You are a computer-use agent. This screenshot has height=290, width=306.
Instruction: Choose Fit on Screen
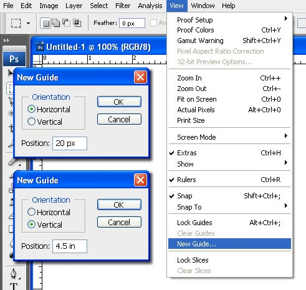click(229, 99)
